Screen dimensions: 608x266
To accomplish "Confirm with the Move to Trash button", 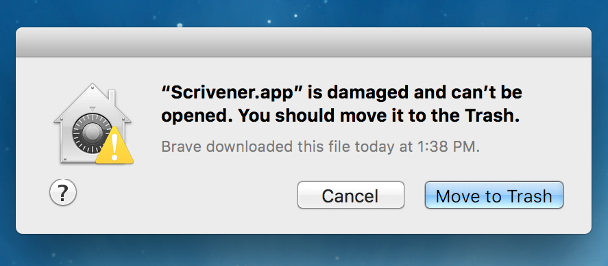I will point(494,196).
